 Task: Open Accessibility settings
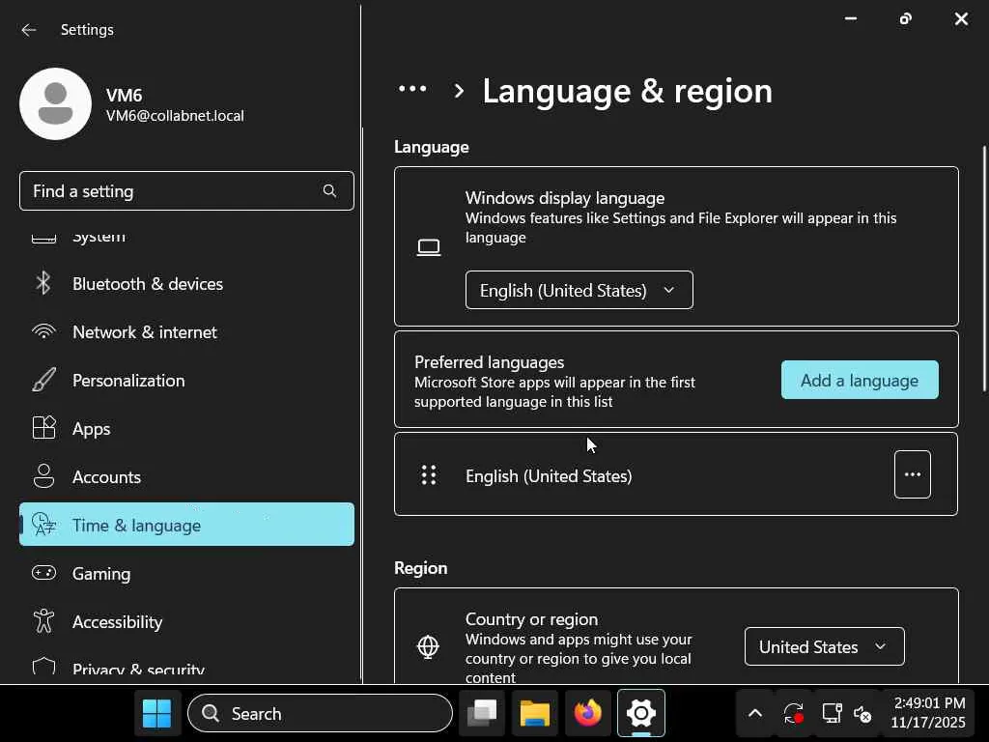pos(186,621)
